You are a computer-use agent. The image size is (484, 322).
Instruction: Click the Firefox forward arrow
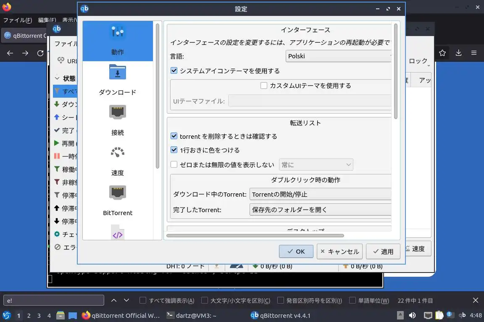coord(25,53)
